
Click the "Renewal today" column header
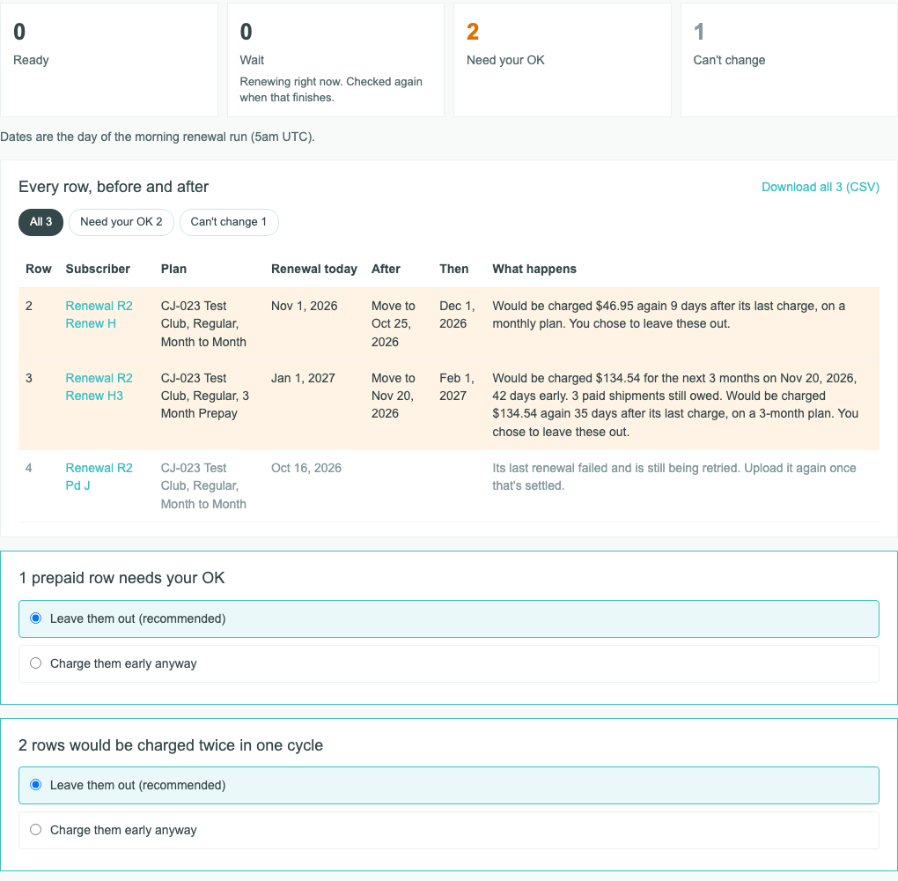coord(313,269)
